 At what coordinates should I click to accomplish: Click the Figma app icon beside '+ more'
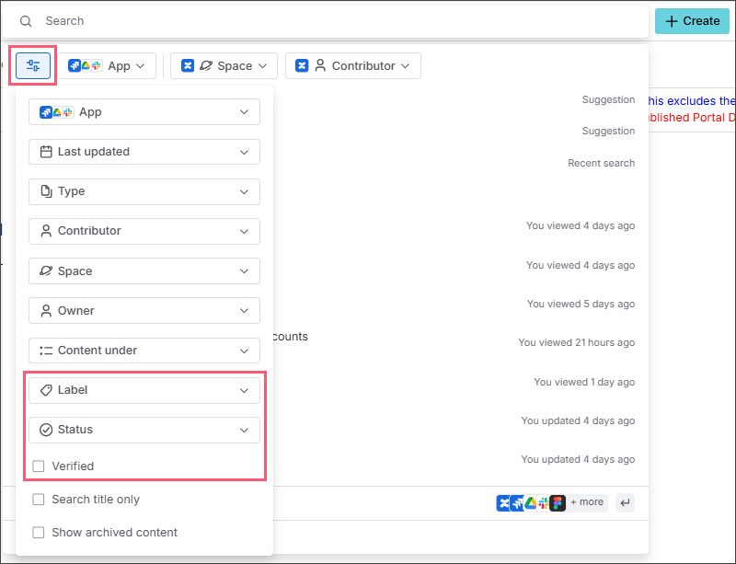[558, 503]
